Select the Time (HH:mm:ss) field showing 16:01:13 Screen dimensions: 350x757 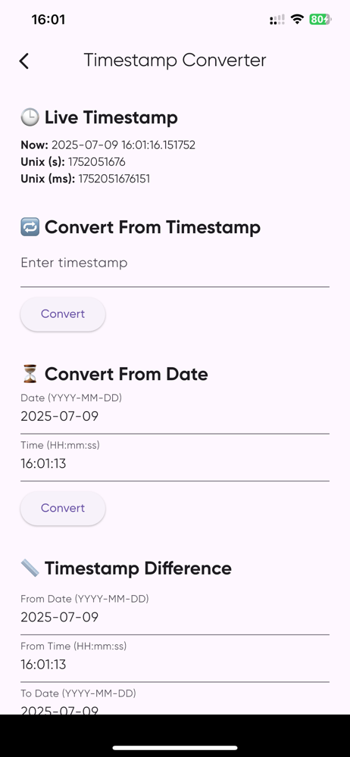[x=175, y=456]
